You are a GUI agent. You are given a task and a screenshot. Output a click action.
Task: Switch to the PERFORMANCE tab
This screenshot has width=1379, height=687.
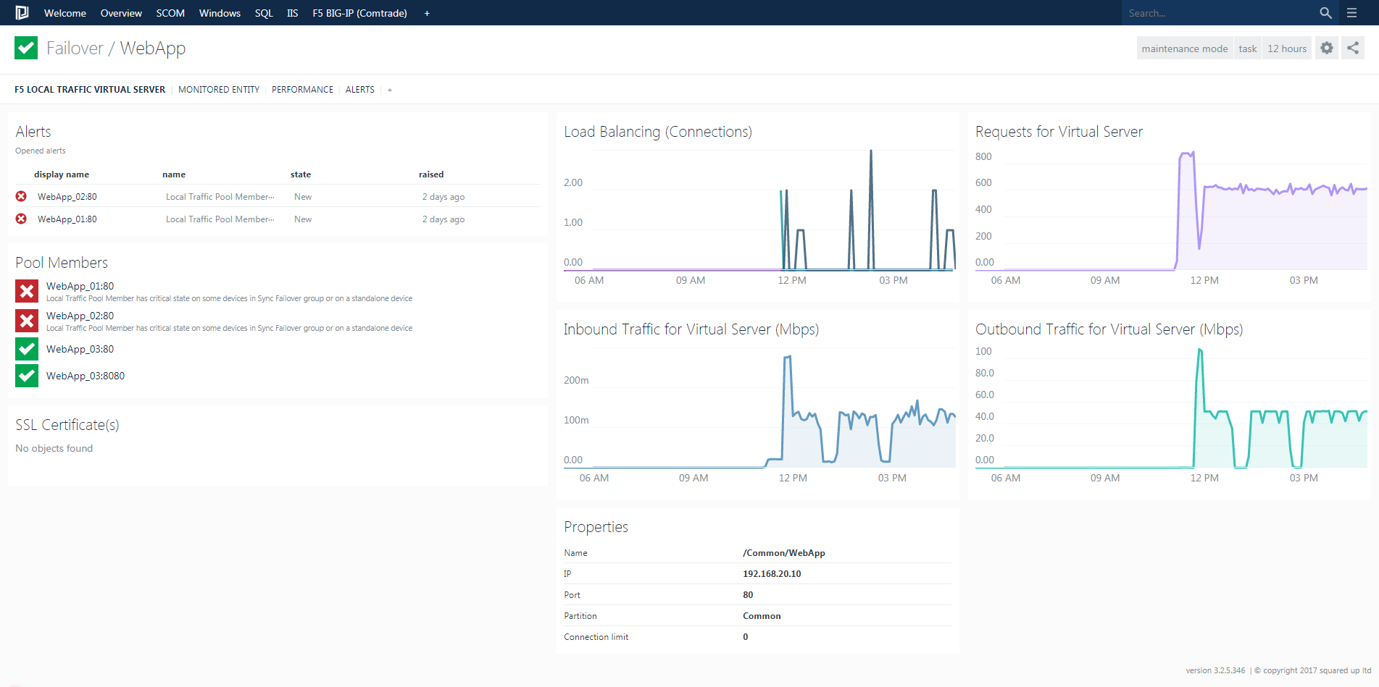[302, 89]
